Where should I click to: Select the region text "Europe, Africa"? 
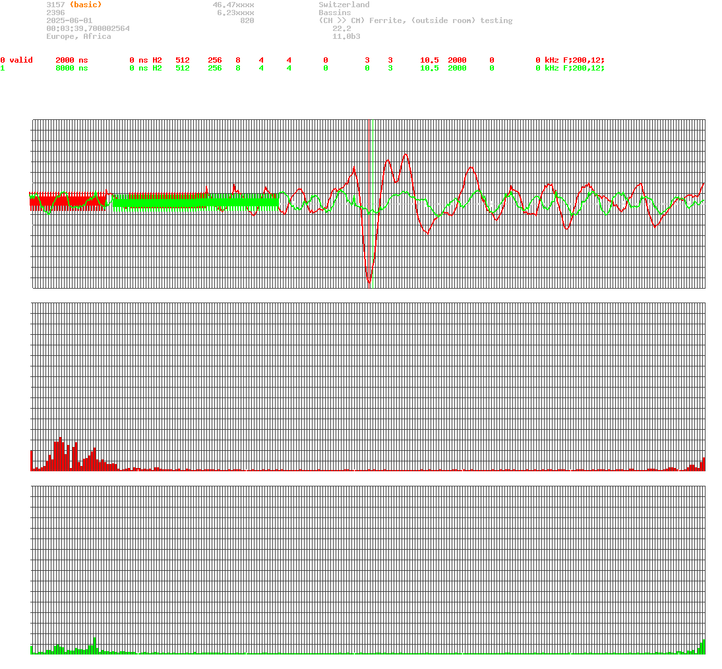tap(78, 36)
